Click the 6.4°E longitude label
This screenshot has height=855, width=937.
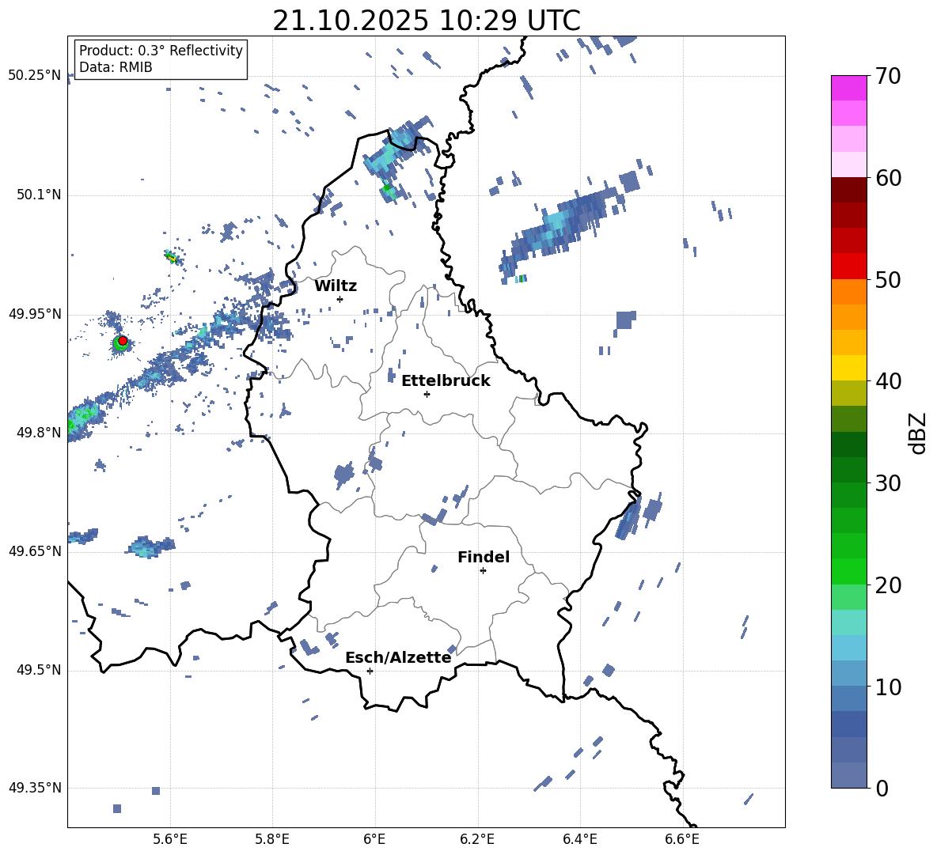click(x=579, y=840)
